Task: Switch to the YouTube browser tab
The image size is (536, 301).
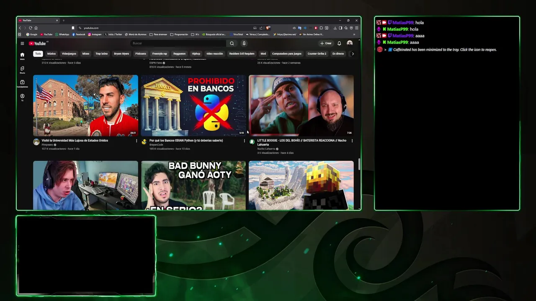Action: [38, 20]
